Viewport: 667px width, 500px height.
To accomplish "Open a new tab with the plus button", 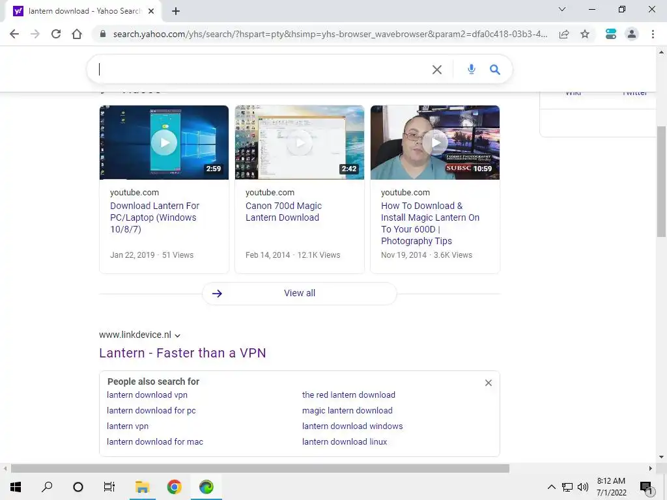I will pyautogui.click(x=176, y=11).
